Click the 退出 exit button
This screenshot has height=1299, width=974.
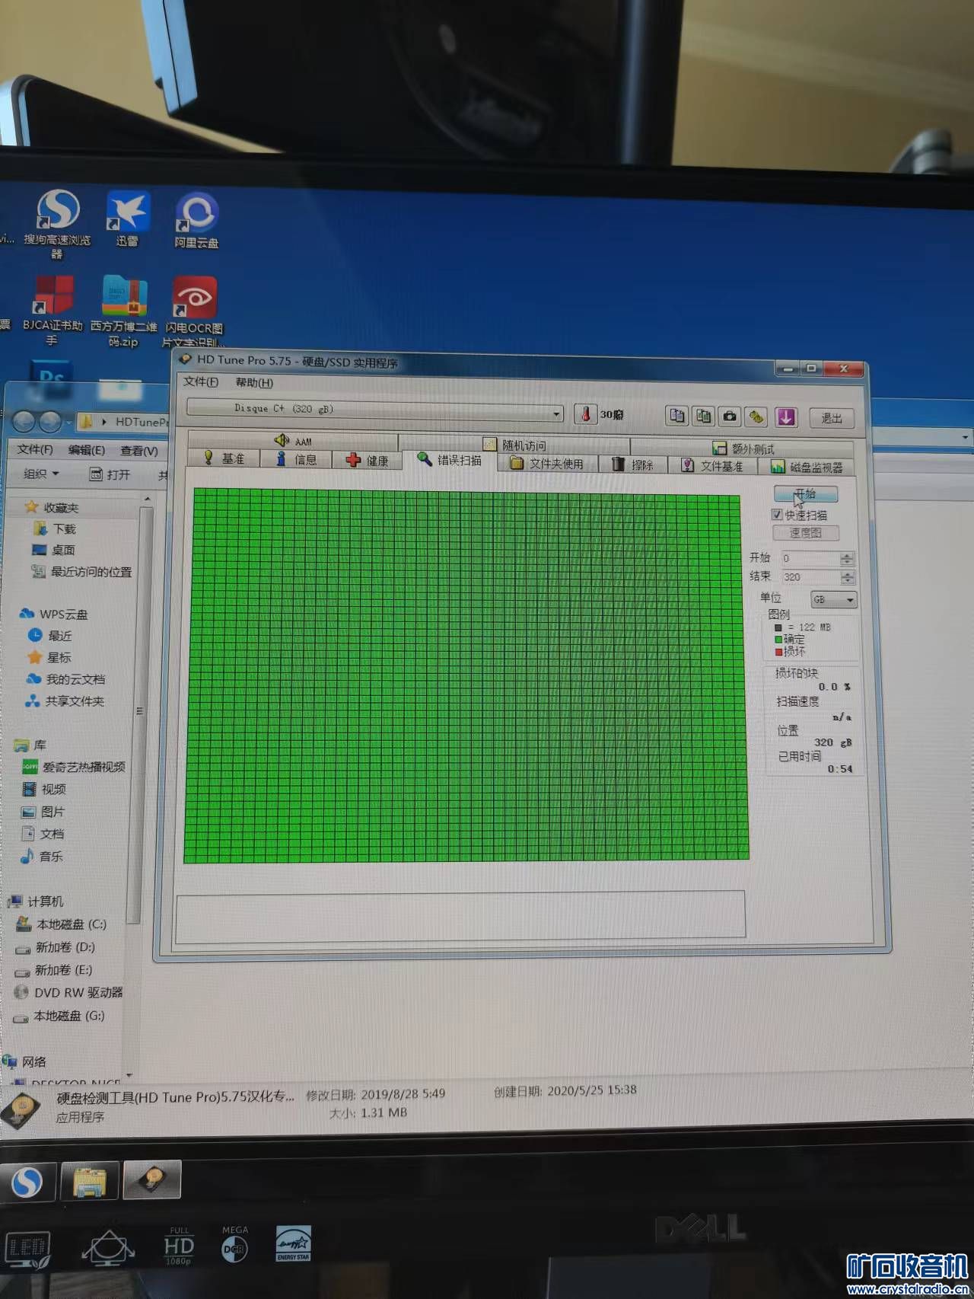[832, 418]
